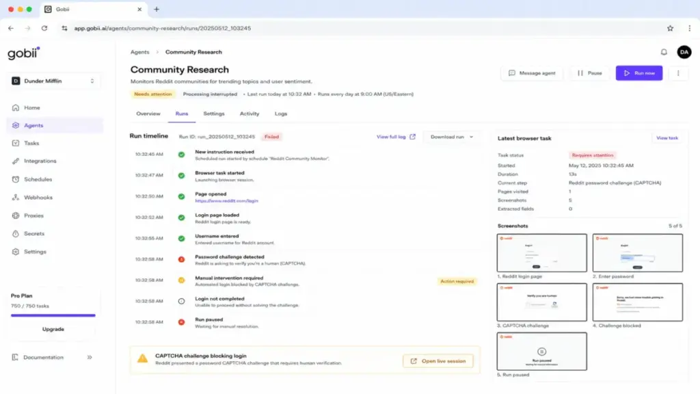The image size is (700, 394).
Task: Open CAPTCHA challenge screenshot
Action: coord(541,302)
